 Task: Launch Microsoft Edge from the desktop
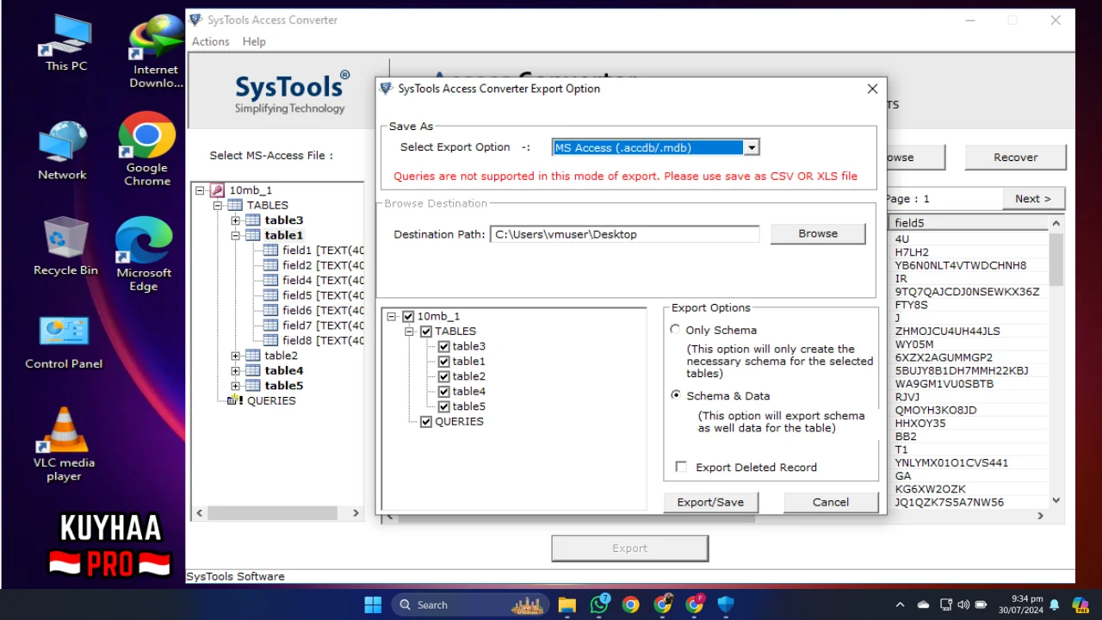point(144,254)
